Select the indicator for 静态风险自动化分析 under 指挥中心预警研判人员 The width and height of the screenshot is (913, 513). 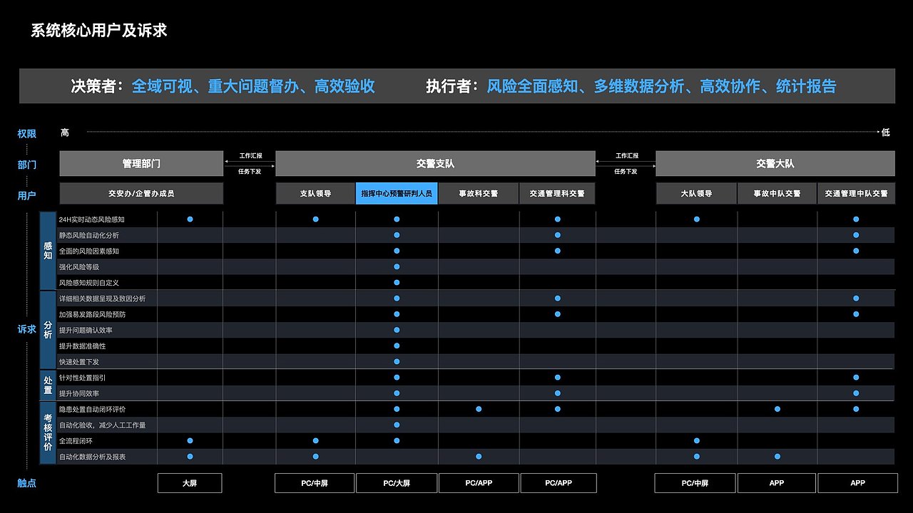click(x=397, y=235)
